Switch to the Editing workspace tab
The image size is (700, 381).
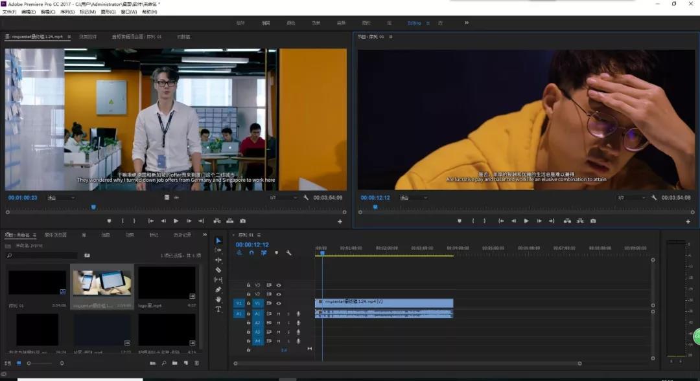click(414, 23)
